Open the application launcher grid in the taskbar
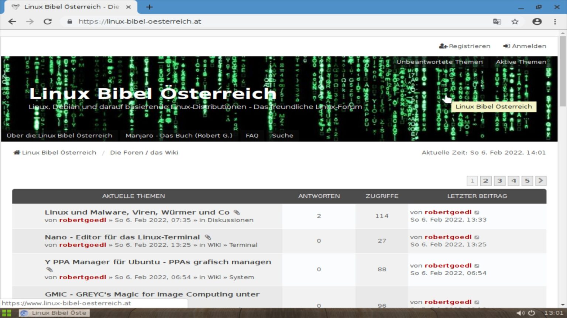The image size is (567, 318). pyautogui.click(x=6, y=312)
